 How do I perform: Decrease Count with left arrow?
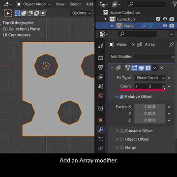[136, 86]
